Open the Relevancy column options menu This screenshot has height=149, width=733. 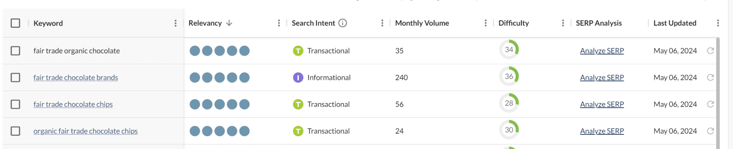click(x=279, y=23)
